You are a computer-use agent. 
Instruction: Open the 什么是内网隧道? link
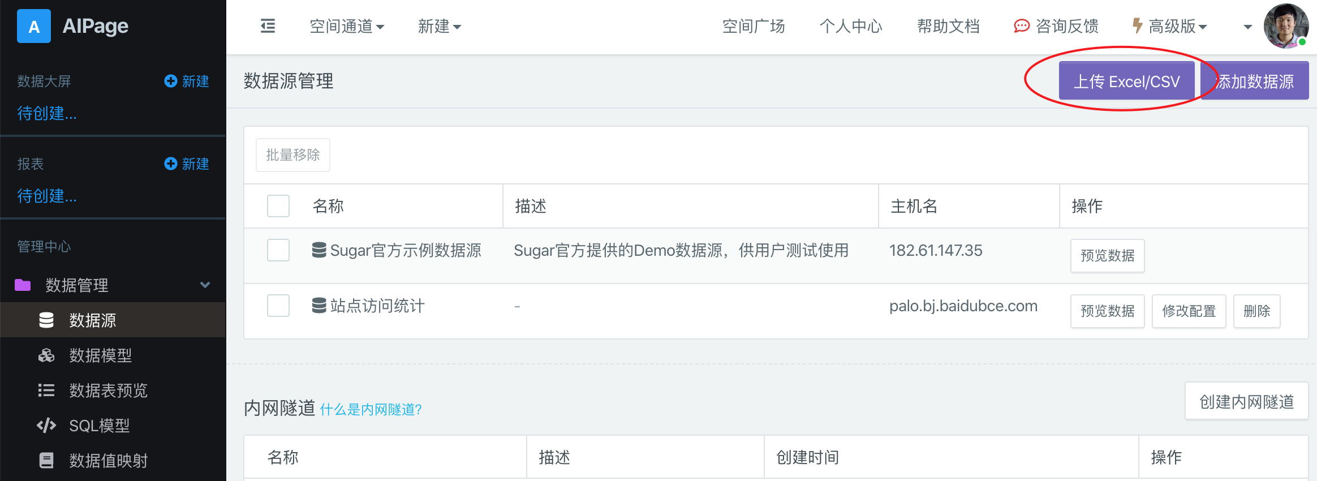pos(371,409)
